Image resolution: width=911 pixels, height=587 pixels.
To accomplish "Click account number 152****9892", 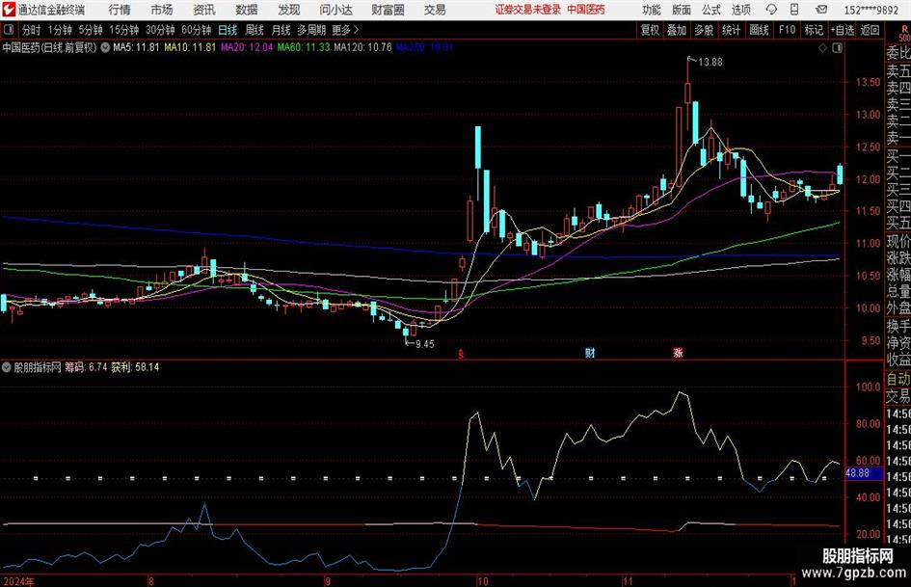I will (871, 10).
